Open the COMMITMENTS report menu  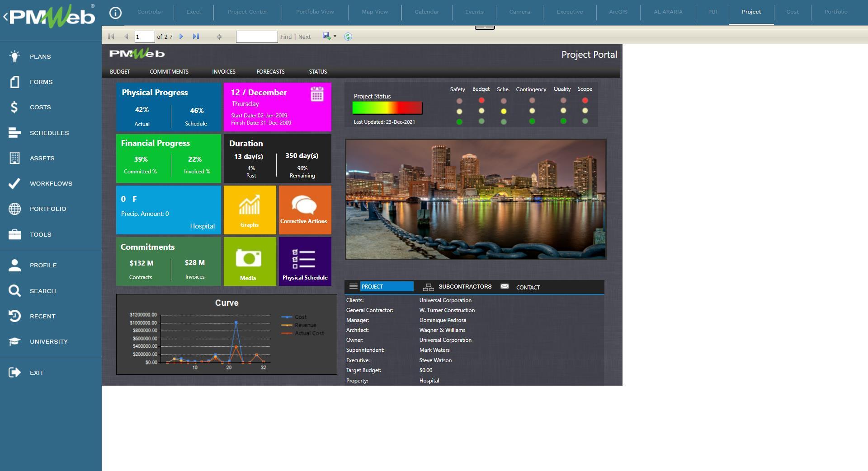pos(169,72)
